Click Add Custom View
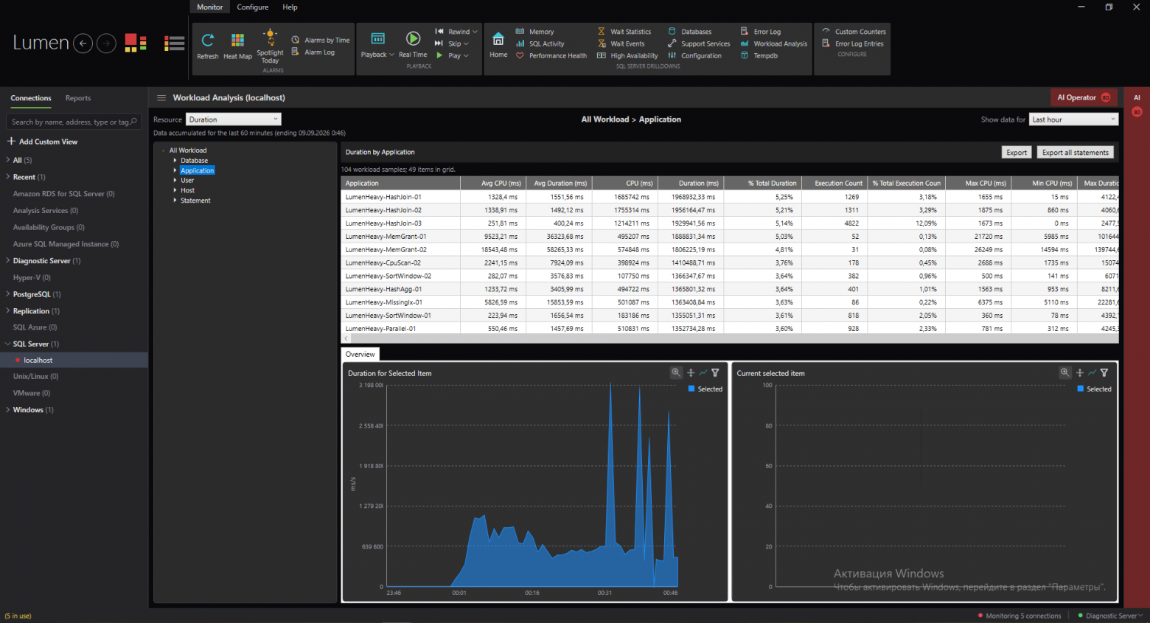Image resolution: width=1150 pixels, height=623 pixels. (x=42, y=142)
